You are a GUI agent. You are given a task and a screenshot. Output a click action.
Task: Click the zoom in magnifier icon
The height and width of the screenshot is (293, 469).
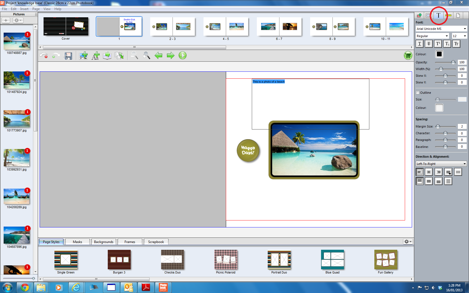(146, 56)
